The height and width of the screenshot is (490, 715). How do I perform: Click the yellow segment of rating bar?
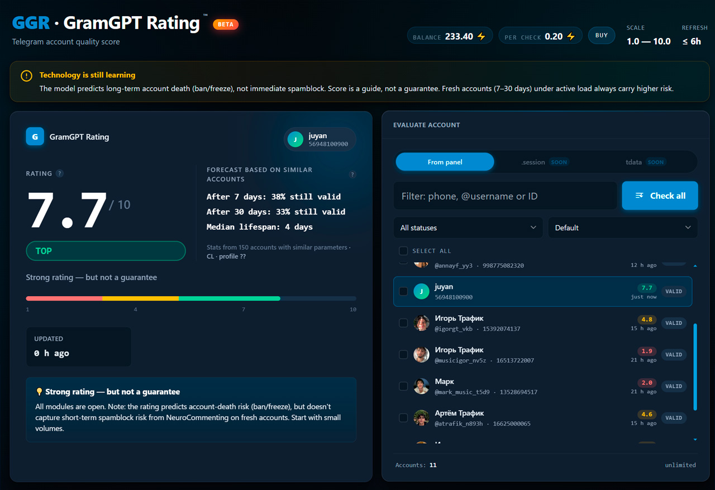coord(140,298)
